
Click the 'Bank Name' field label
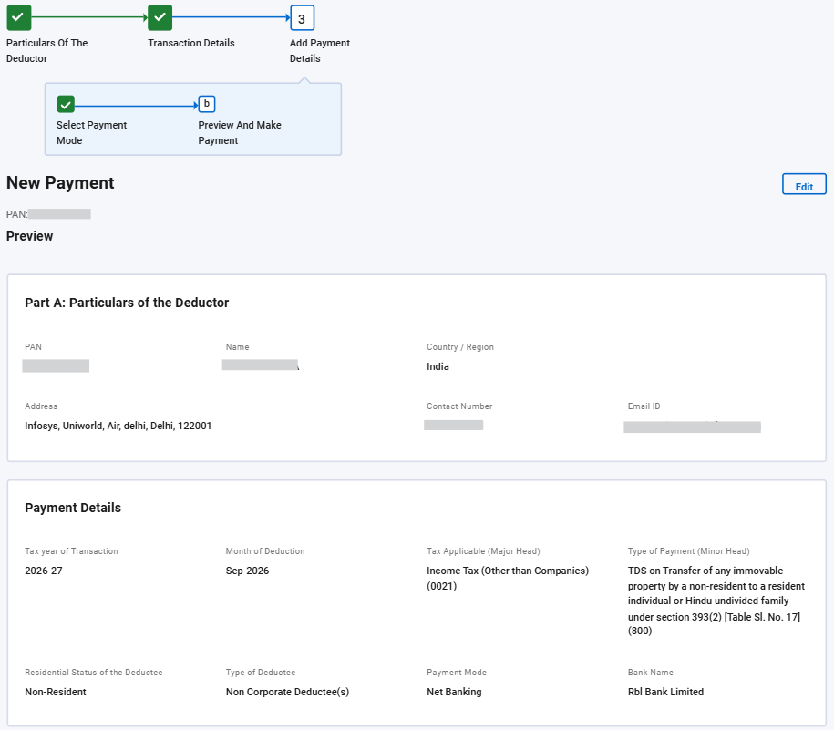651,673
